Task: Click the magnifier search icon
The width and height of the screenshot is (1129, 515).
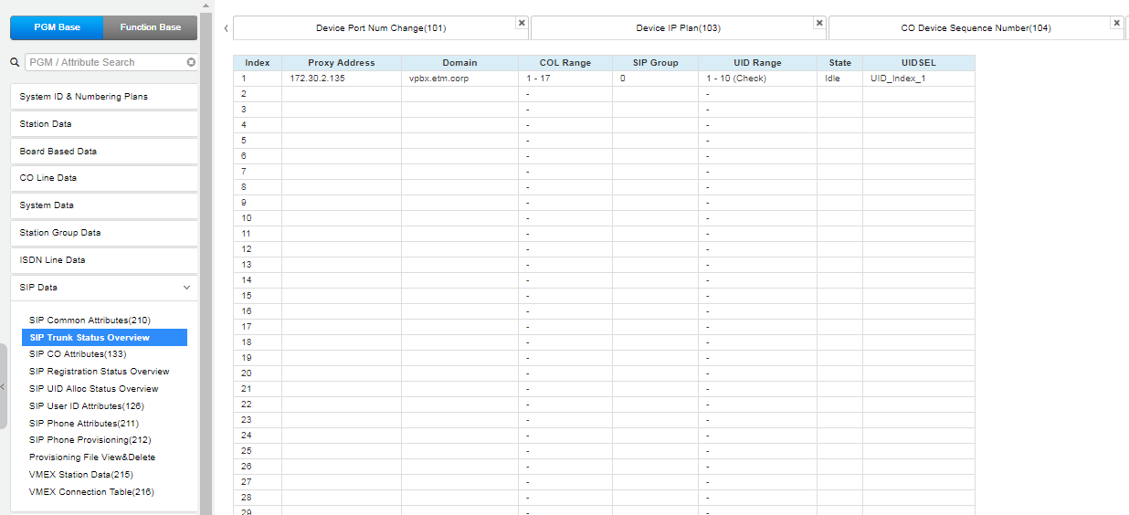Action: point(15,63)
